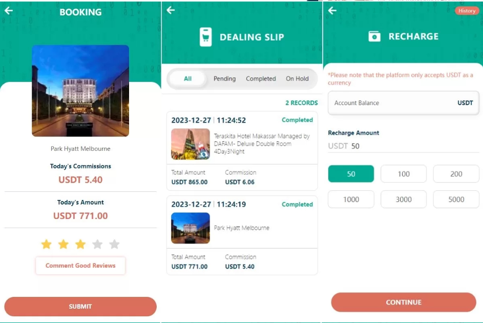Viewport: 483px width, 323px height.
Task: Pick the 5000 recharge amount option
Action: (x=456, y=199)
